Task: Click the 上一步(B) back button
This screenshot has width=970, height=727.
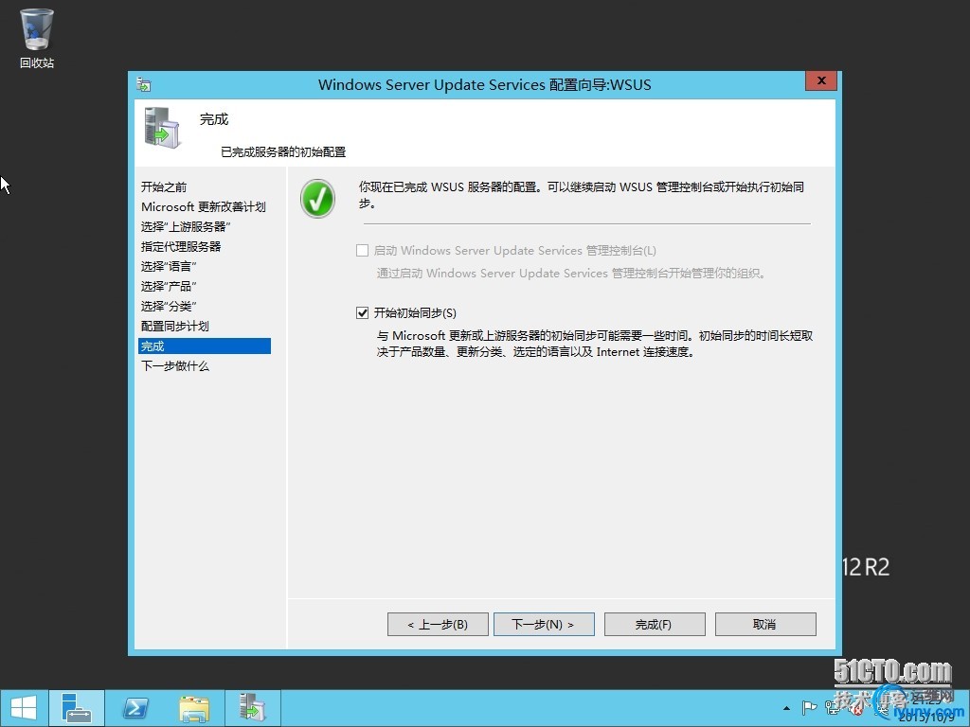Action: click(x=438, y=625)
